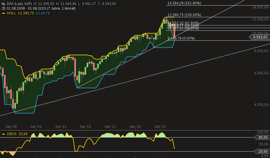This screenshot has height=158, width=270.
Task: Click the 14.000,00 price axis label
Action: pos(260,7)
